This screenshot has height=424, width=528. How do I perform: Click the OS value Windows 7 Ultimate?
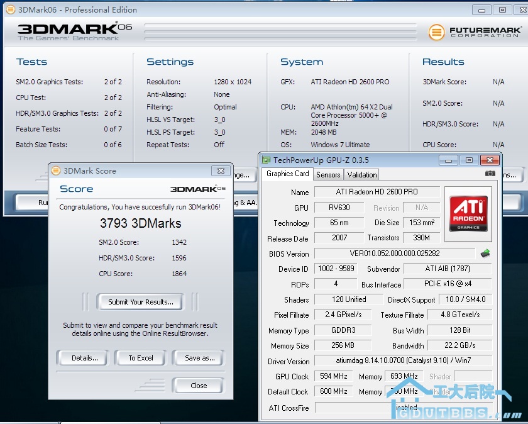click(340, 145)
